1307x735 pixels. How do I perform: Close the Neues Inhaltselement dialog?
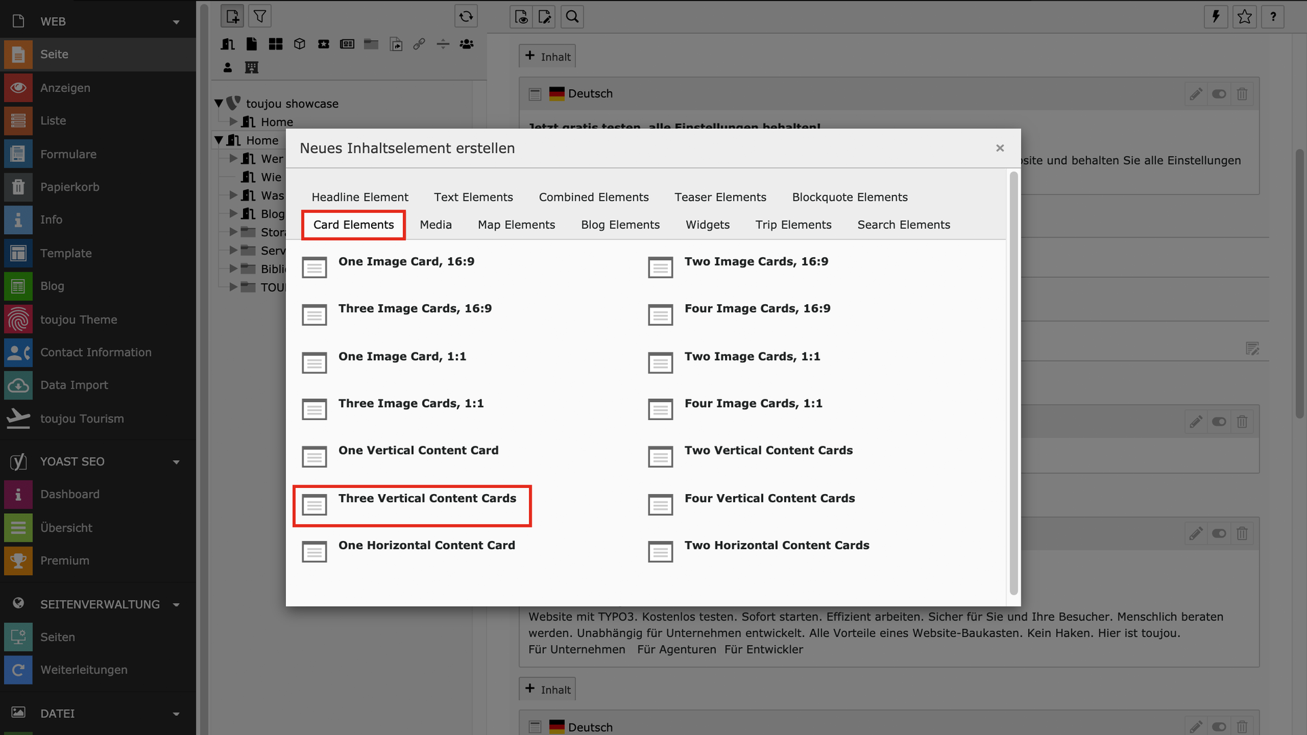pos(999,148)
